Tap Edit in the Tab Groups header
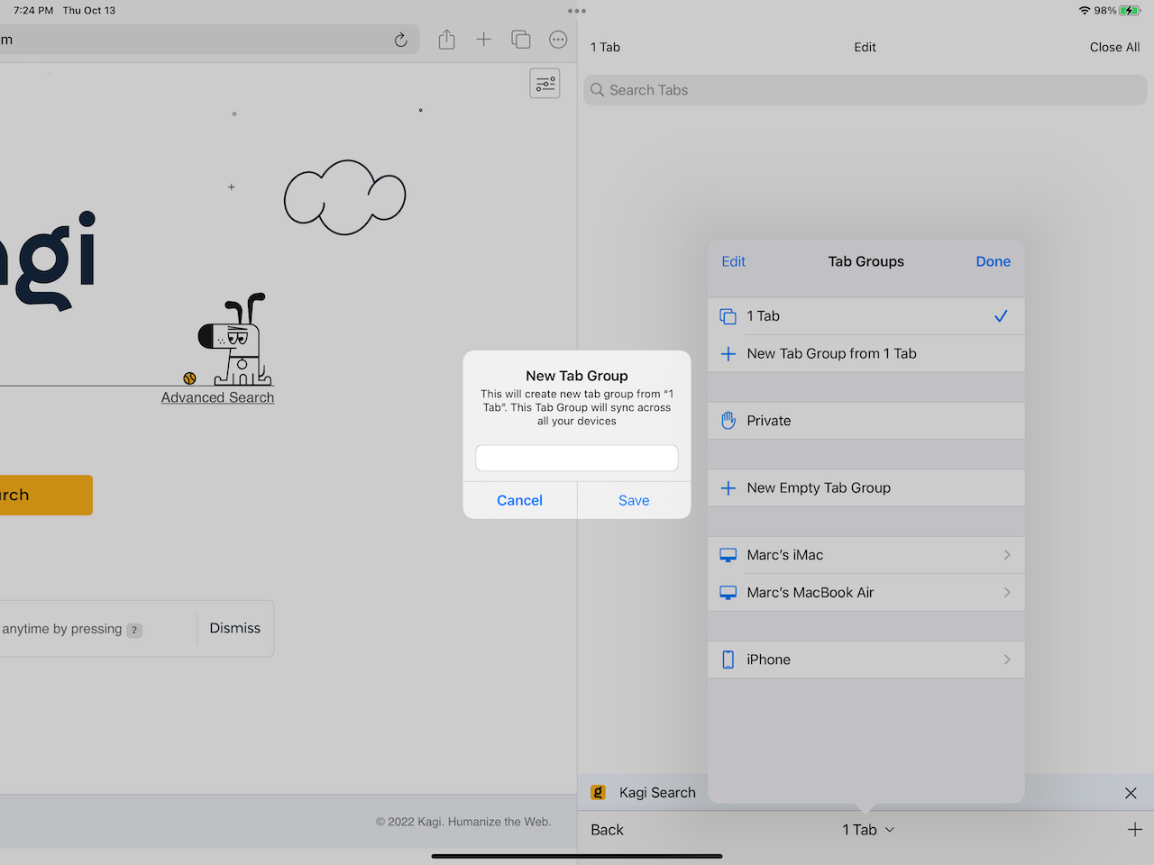The width and height of the screenshot is (1154, 865). (x=733, y=261)
